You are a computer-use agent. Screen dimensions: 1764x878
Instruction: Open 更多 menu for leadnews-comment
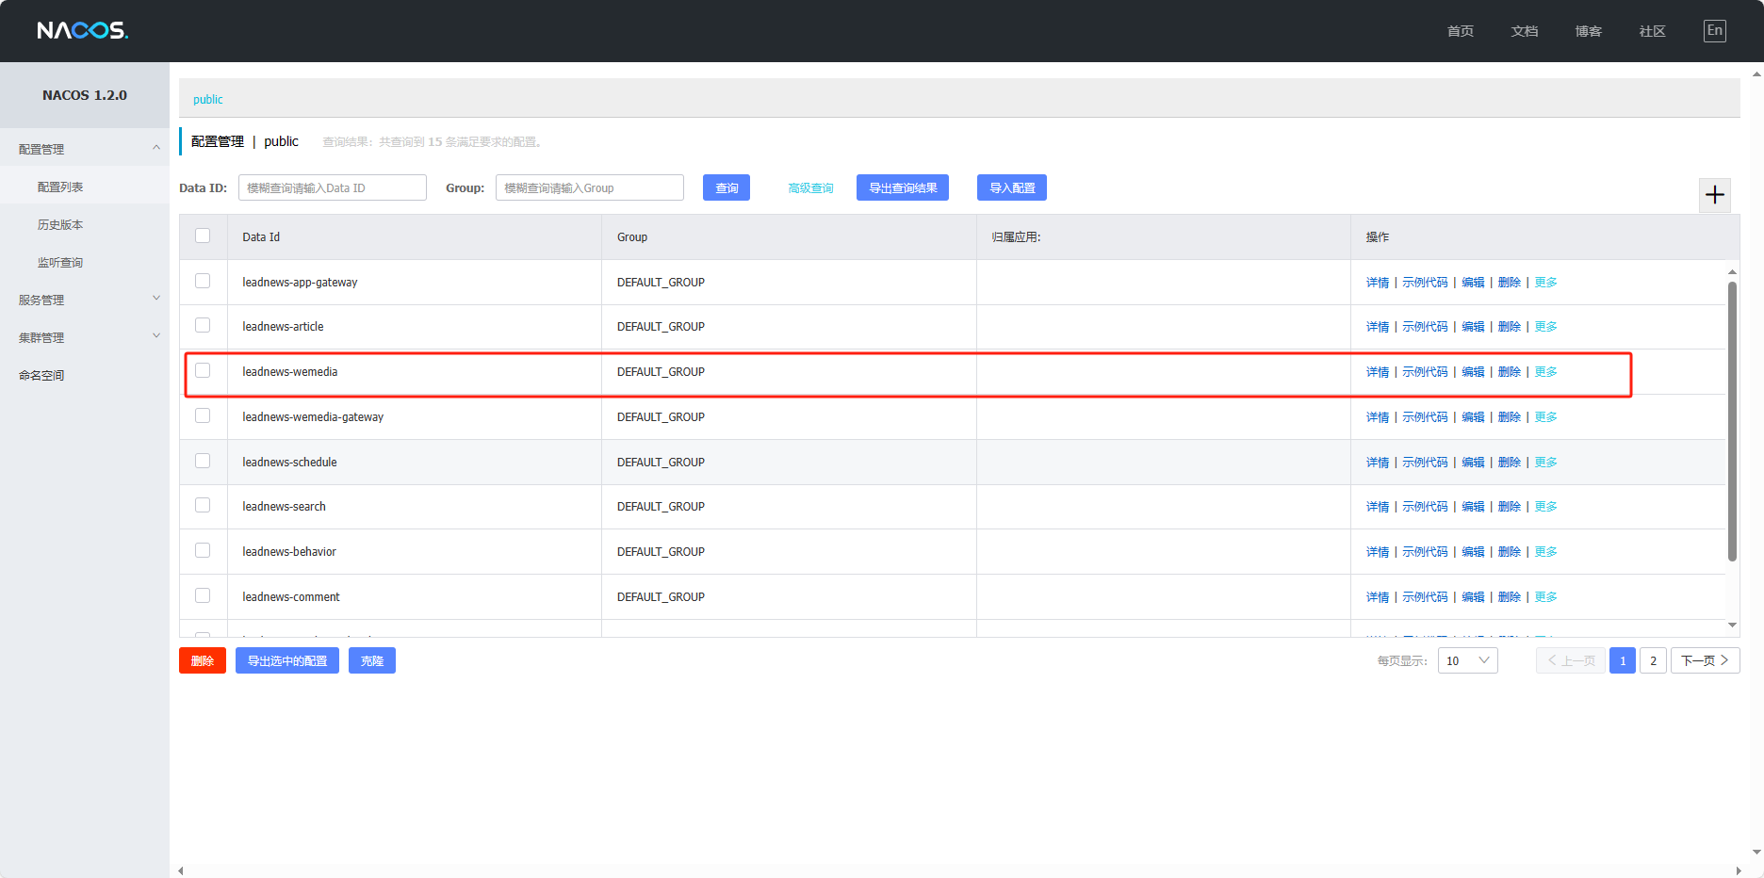(x=1545, y=597)
